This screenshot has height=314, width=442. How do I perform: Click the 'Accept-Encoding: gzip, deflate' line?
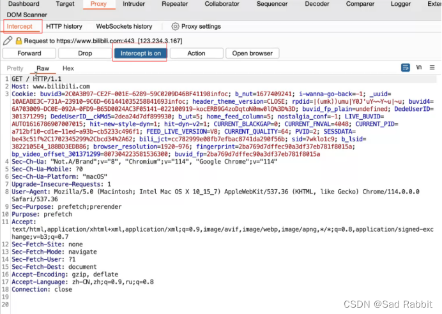pyautogui.click(x=65, y=275)
